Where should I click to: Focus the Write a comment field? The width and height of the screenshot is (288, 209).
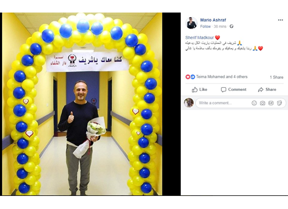[241, 103]
